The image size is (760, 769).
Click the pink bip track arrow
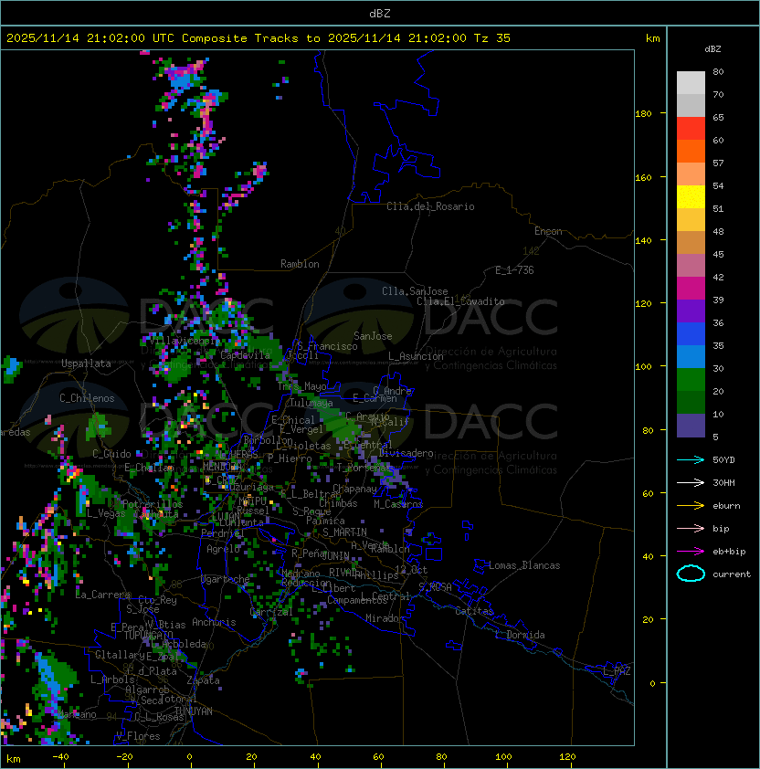691,529
